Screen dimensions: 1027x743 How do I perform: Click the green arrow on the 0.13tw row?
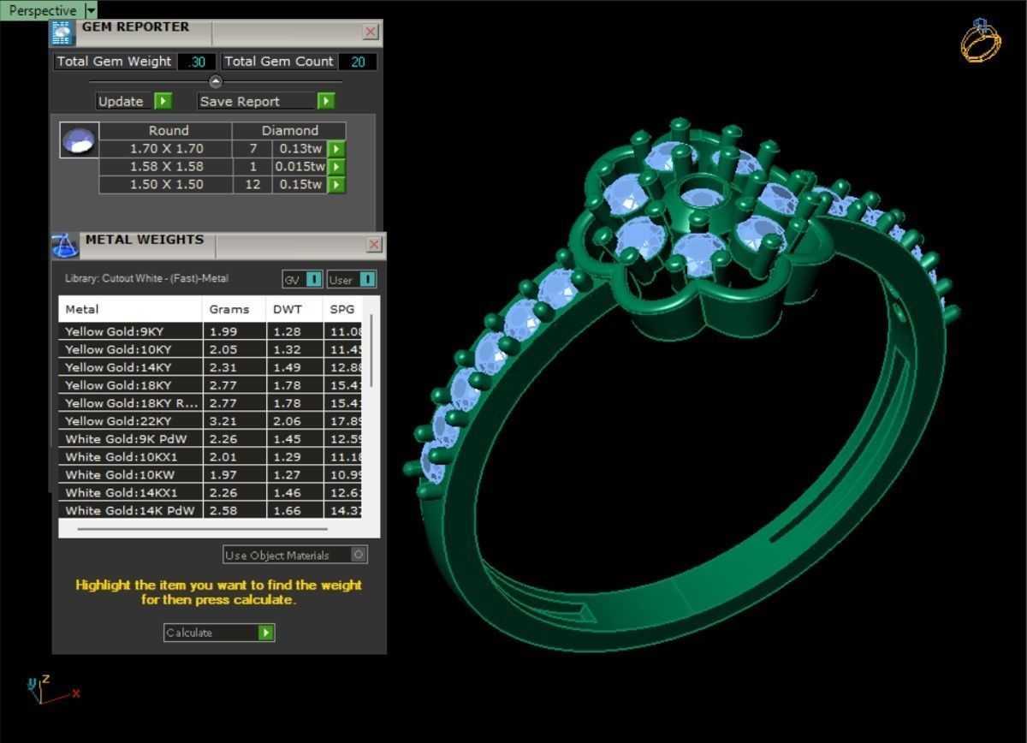pos(337,149)
